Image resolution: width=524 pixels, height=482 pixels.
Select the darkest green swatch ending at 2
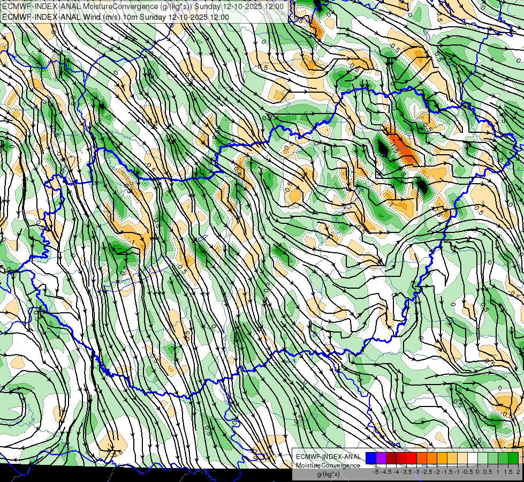[513, 458]
